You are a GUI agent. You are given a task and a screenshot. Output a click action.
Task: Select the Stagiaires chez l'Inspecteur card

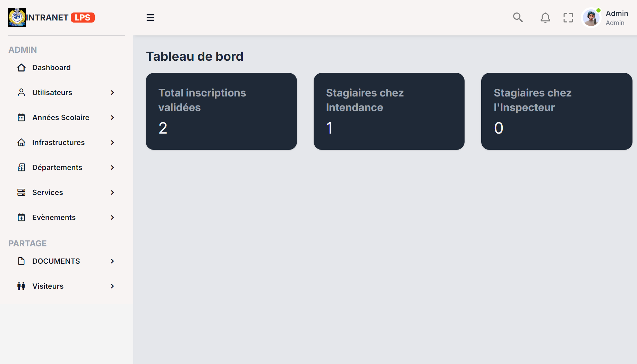(557, 111)
